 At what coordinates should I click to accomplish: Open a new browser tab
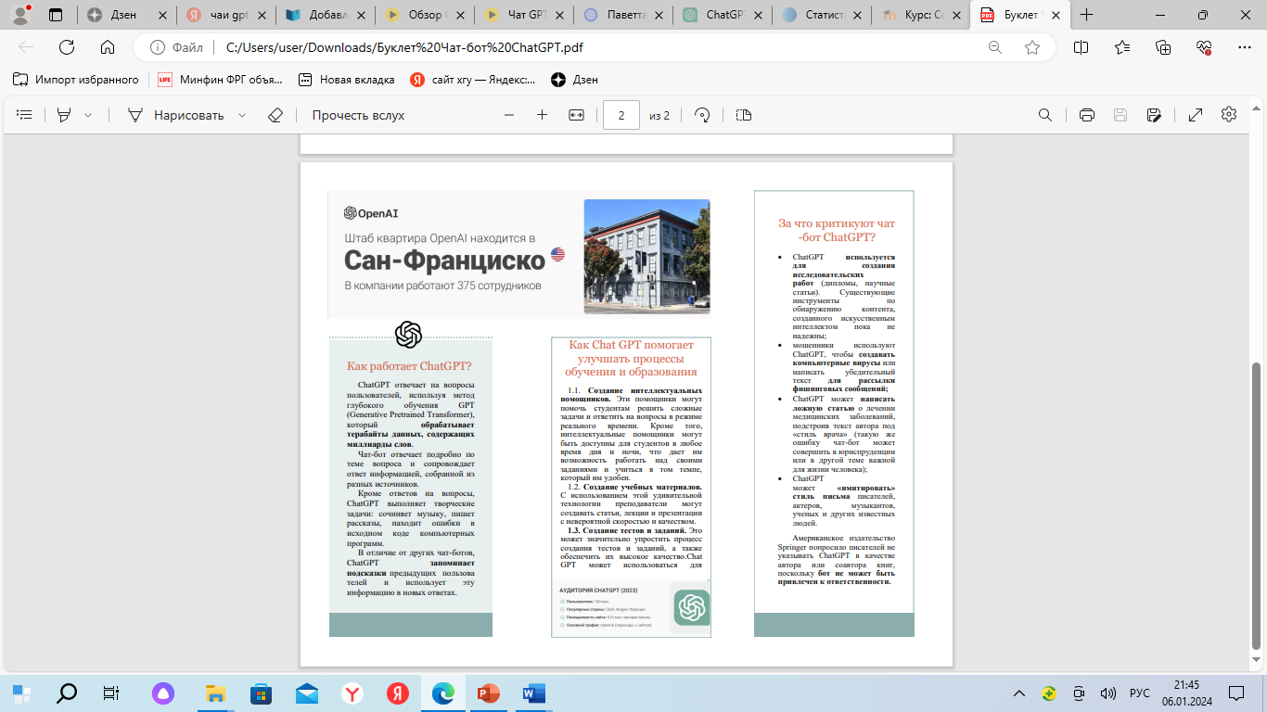1087,15
